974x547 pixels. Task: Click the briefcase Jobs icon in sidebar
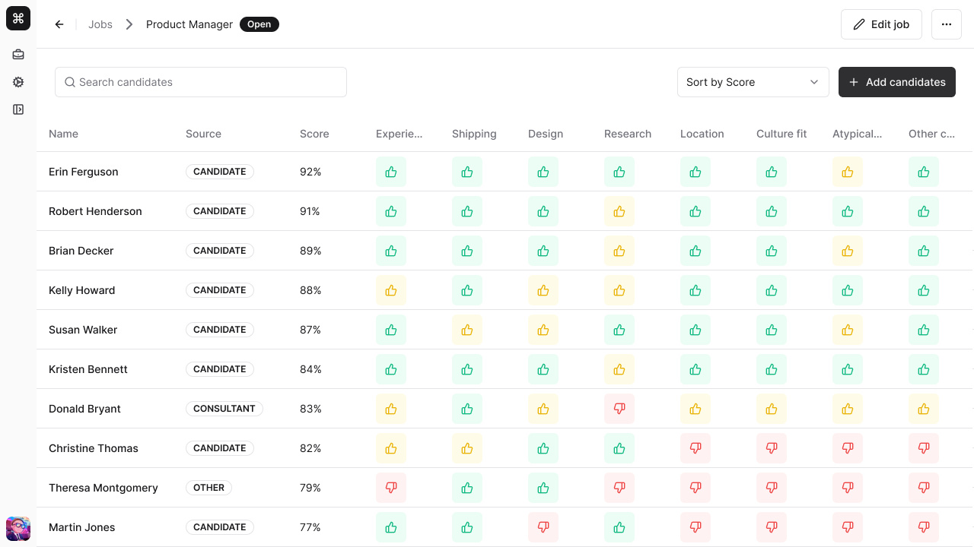(x=18, y=55)
